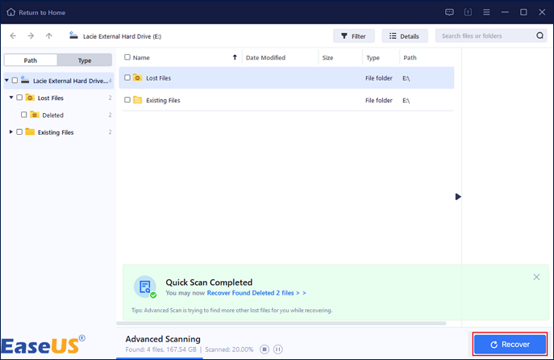
Task: Go back with the left arrow
Action: point(12,36)
